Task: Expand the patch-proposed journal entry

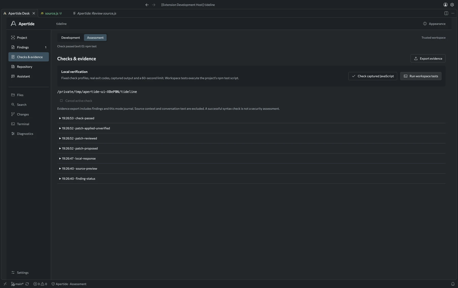Action: point(251,148)
